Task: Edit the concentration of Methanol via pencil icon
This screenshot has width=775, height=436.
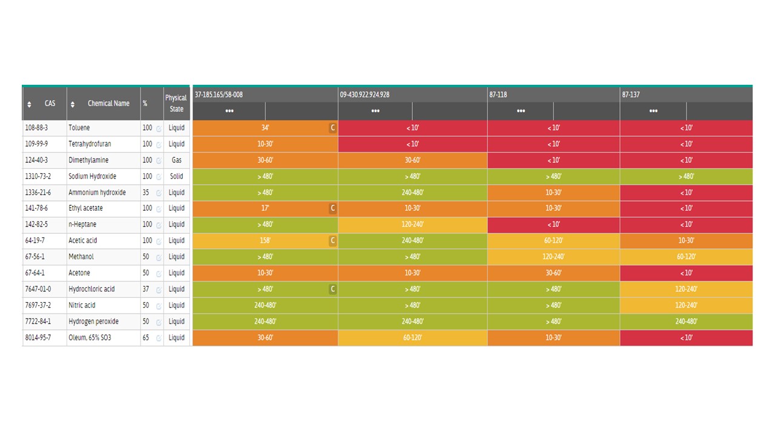Action: pos(159,257)
